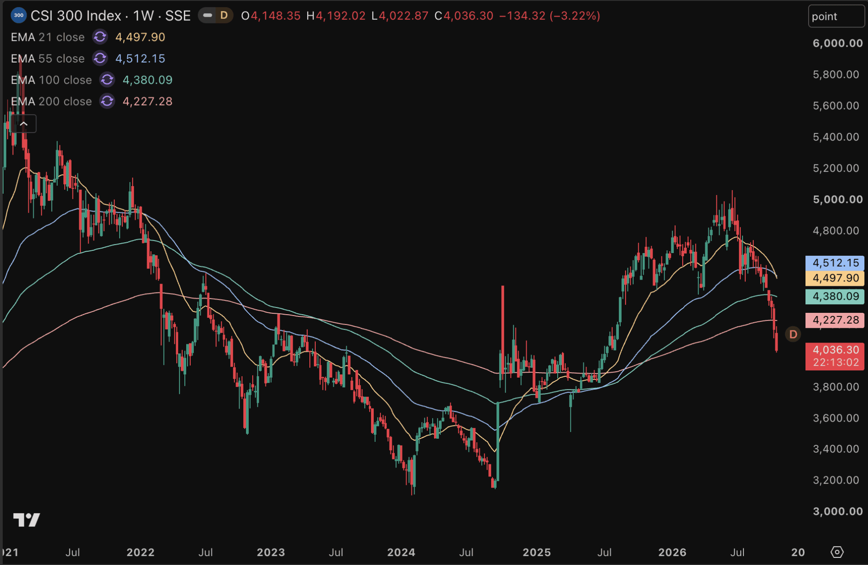Click the change value −134.32 (−3.22%)
The width and height of the screenshot is (868, 565).
click(x=550, y=16)
